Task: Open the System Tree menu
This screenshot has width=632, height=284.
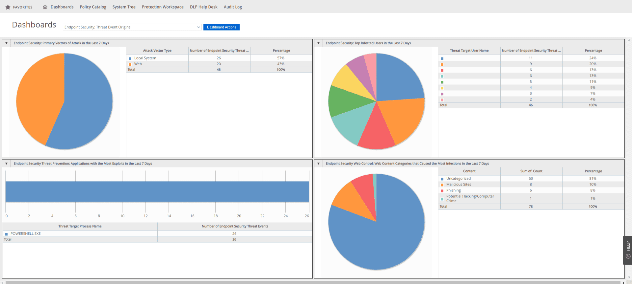Action: tap(124, 7)
